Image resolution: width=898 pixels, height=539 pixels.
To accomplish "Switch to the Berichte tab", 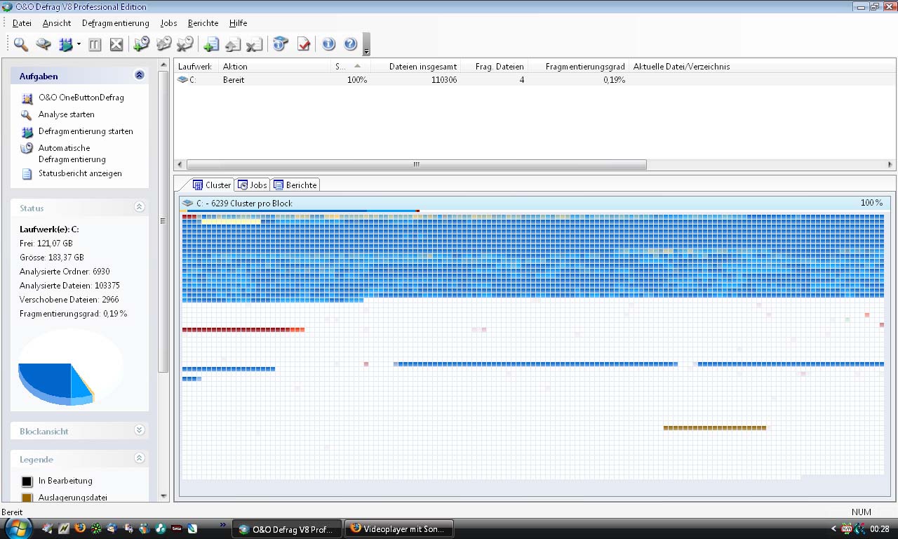I will point(295,185).
